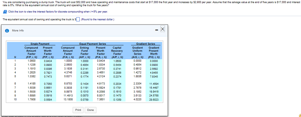The width and height of the screenshot is (301, 117).
Task: Click the (A/F, i, N) value 0.1774
Action: pos(84,77)
